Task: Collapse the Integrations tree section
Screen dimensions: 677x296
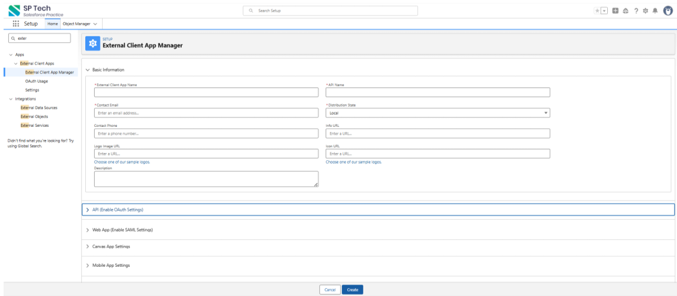Action: click(11, 99)
